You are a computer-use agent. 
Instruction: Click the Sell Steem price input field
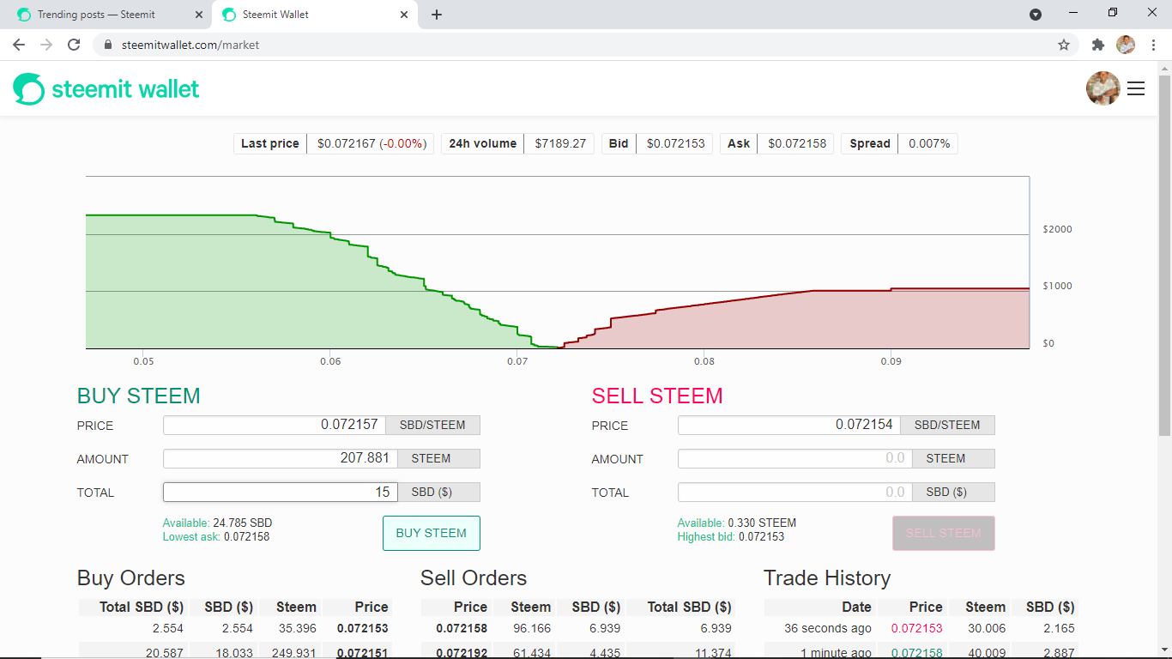(789, 425)
